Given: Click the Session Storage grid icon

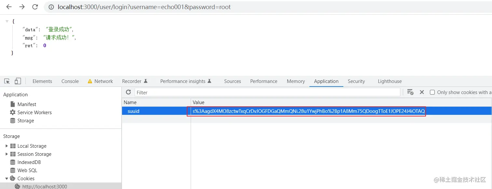Looking at the screenshot, I should [x=13, y=154].
